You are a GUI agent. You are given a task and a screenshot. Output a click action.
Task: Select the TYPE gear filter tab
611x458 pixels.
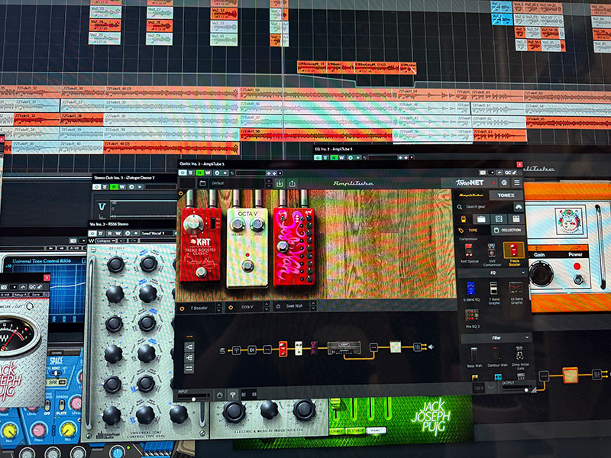coord(473,231)
